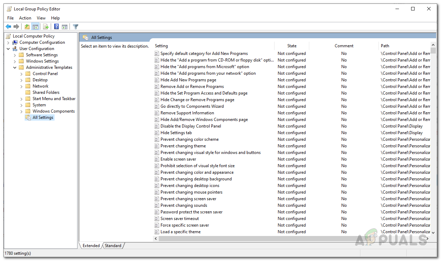This screenshot has width=441, height=261.
Task: Expand the Control Panel folder in the tree
Action: pyautogui.click(x=22, y=74)
